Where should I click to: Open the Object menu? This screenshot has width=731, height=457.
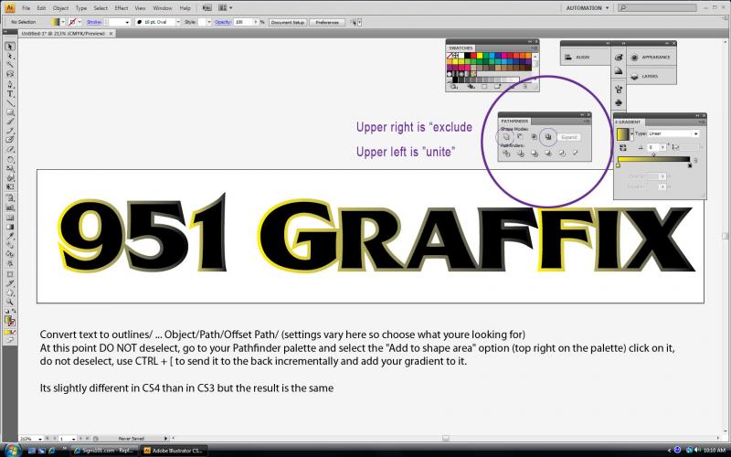[x=60, y=8]
